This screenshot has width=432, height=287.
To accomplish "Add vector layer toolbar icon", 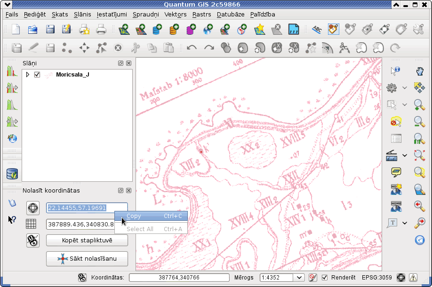I will tap(124, 29).
